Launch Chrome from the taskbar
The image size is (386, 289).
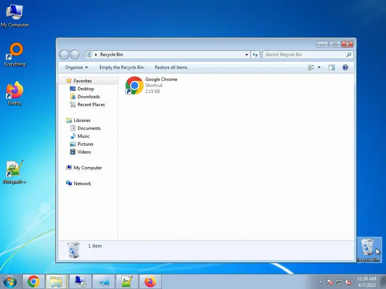click(x=34, y=281)
